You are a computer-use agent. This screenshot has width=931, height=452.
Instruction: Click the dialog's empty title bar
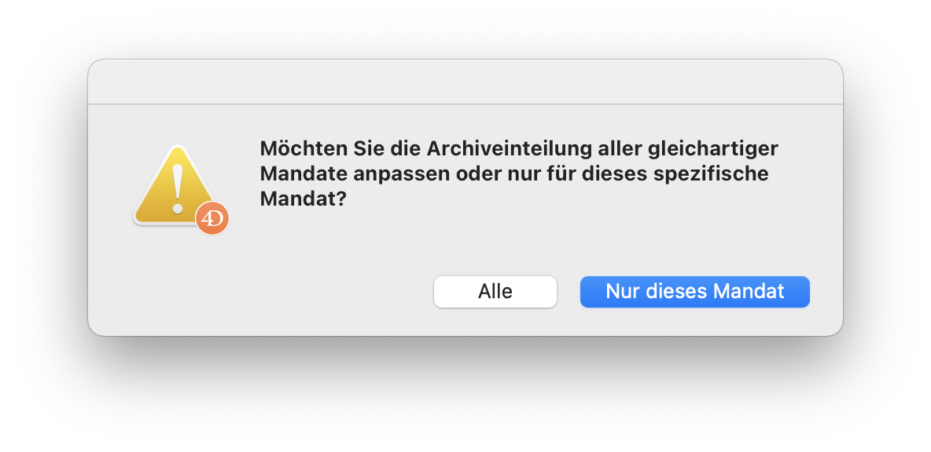(x=465, y=82)
